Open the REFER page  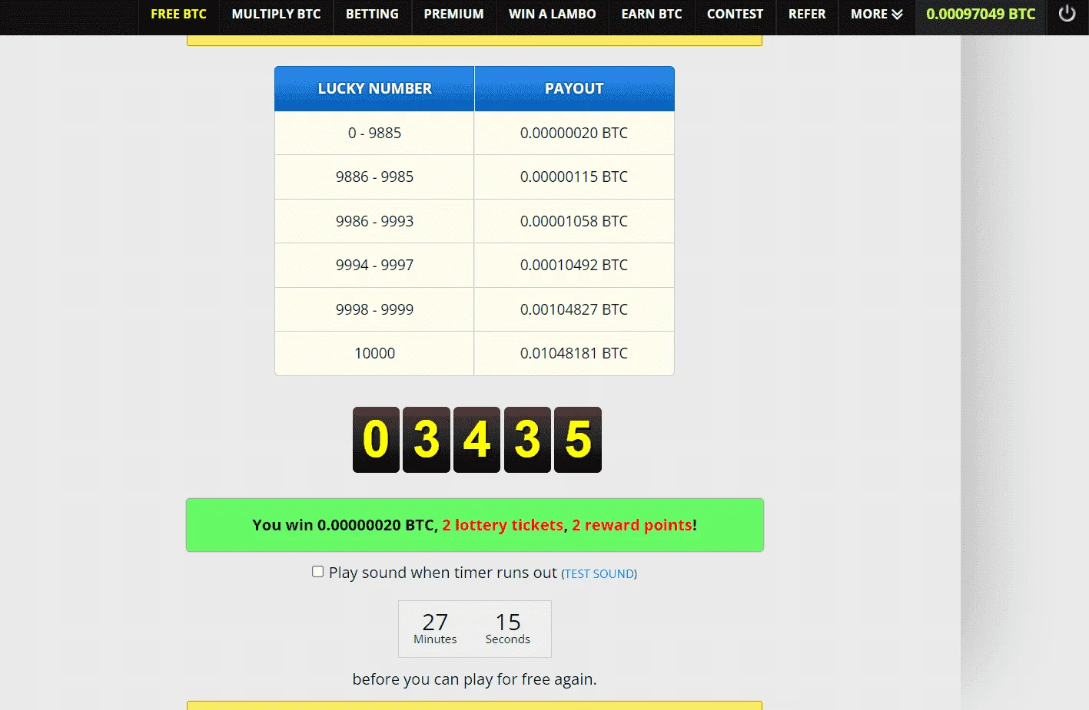point(807,15)
